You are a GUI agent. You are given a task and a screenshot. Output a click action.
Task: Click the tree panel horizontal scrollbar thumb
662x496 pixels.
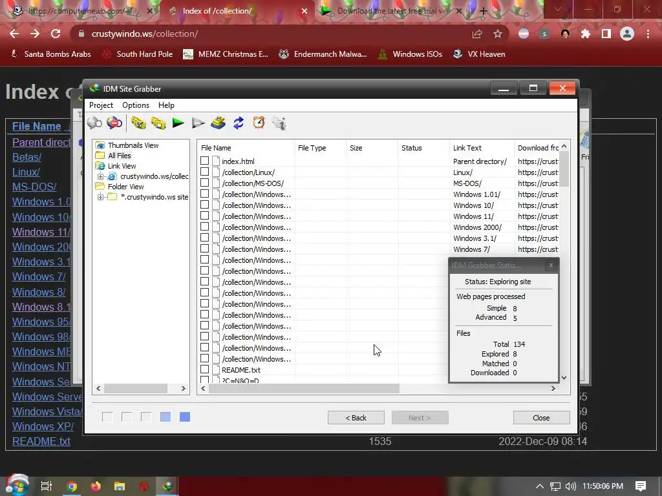click(x=136, y=388)
